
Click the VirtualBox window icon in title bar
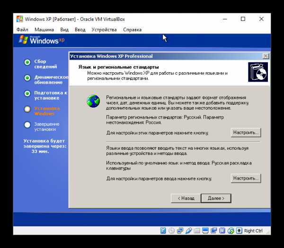point(19,19)
